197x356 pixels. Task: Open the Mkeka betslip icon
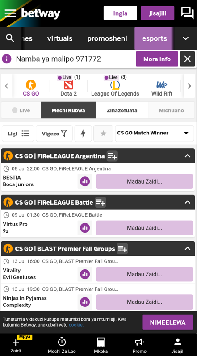click(x=101, y=345)
